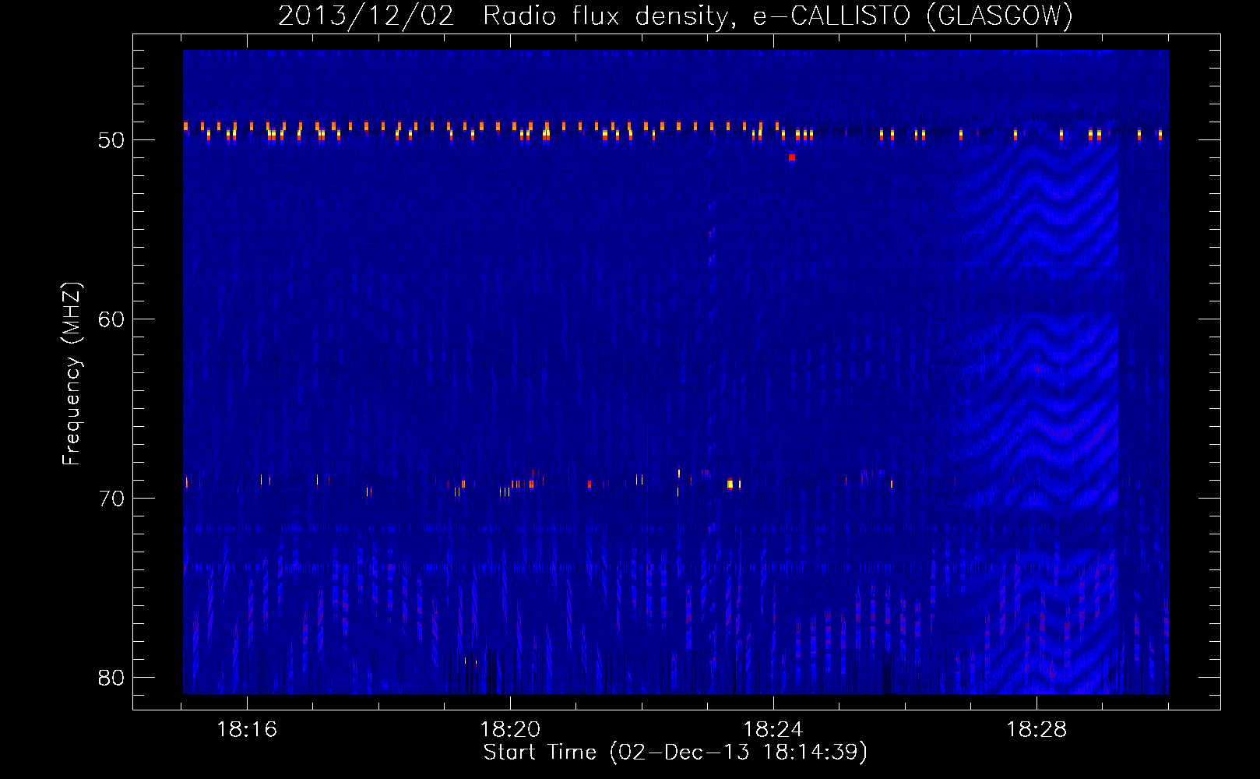Click the plot title 'Radio flux density, e-CALLISTO (GLASGOW)'

pos(778,16)
